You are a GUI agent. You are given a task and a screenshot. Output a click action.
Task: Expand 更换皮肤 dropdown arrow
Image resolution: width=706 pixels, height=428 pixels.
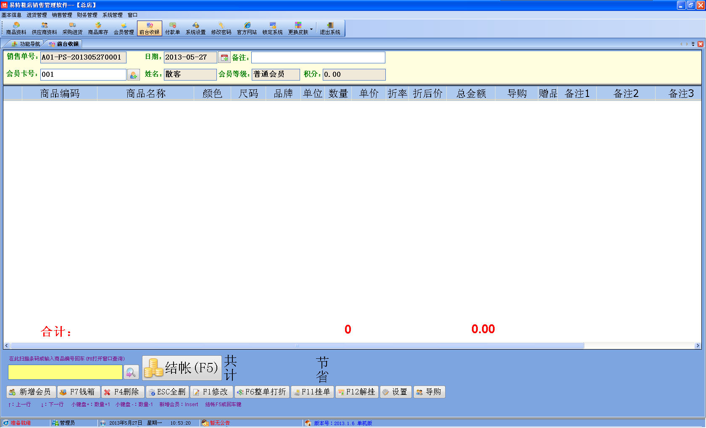click(x=311, y=29)
